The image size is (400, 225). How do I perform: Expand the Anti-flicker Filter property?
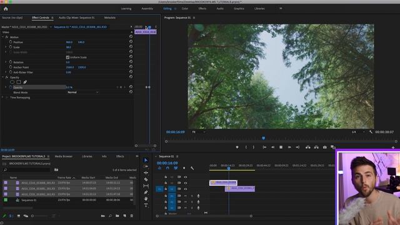(6, 72)
